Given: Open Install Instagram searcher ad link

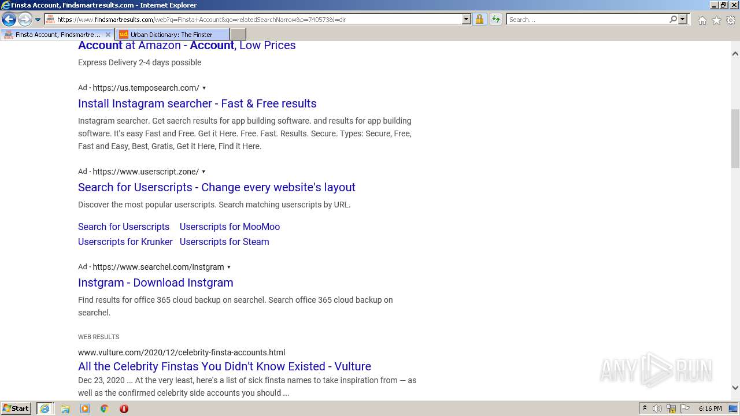Looking at the screenshot, I should coord(197,103).
